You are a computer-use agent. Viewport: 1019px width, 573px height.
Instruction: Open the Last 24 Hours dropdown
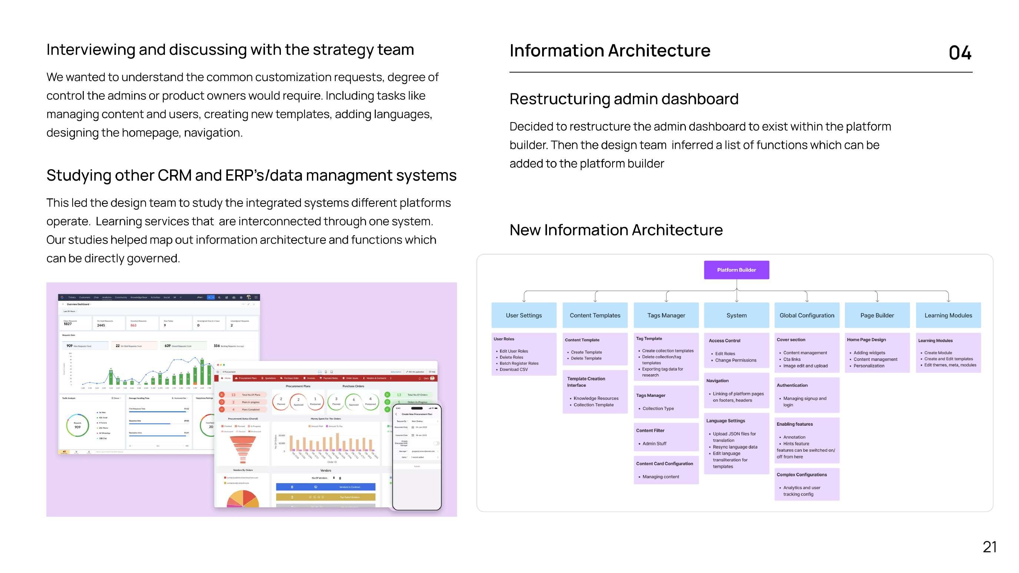coord(70,311)
